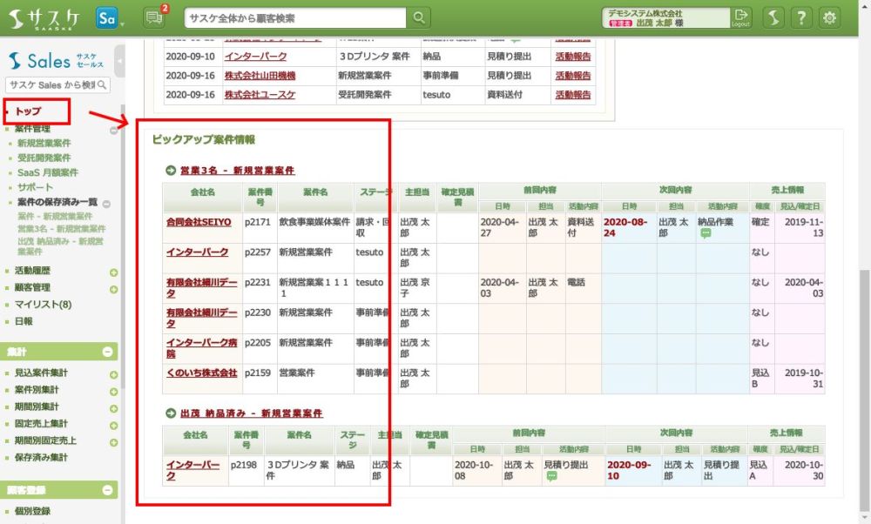
Task: Open the 合同会社SEIYO company link
Action: tap(199, 223)
